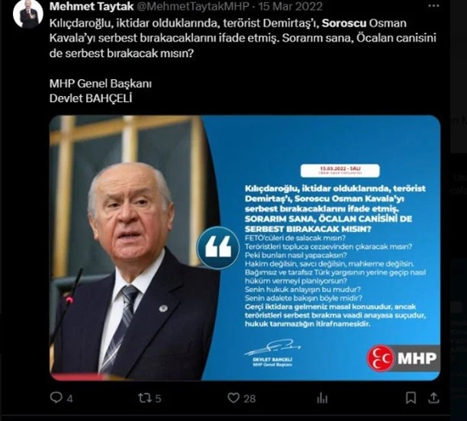Click the retweet count number 5
Screen dimensions: 467x421
[158, 399]
